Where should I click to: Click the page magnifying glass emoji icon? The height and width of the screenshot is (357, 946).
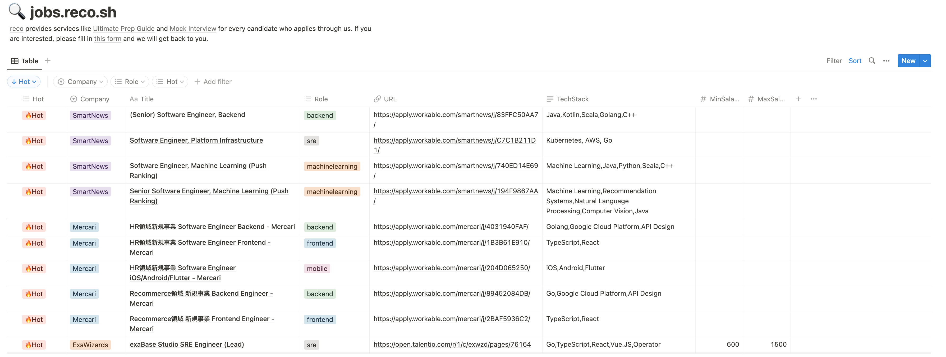(17, 11)
